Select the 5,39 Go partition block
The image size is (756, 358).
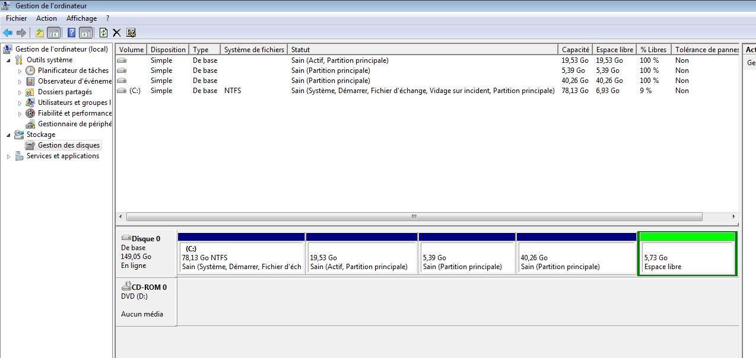(x=467, y=254)
